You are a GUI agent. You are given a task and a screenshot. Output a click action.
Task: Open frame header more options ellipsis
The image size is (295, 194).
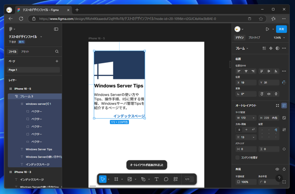[x=284, y=48]
